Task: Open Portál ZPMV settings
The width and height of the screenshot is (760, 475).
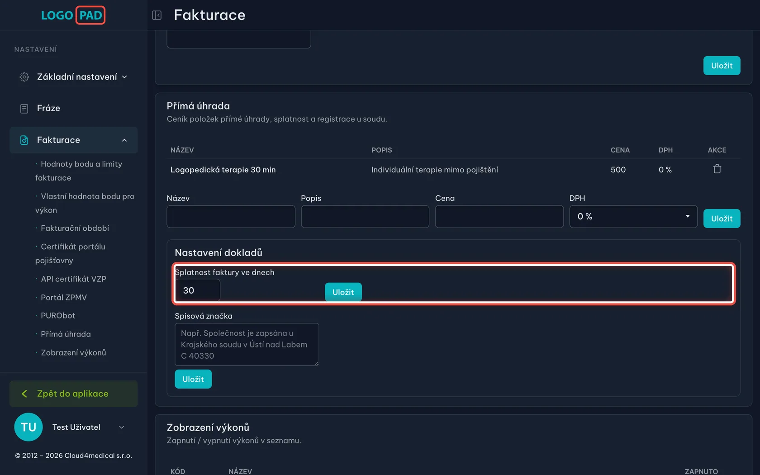Action: tap(63, 298)
